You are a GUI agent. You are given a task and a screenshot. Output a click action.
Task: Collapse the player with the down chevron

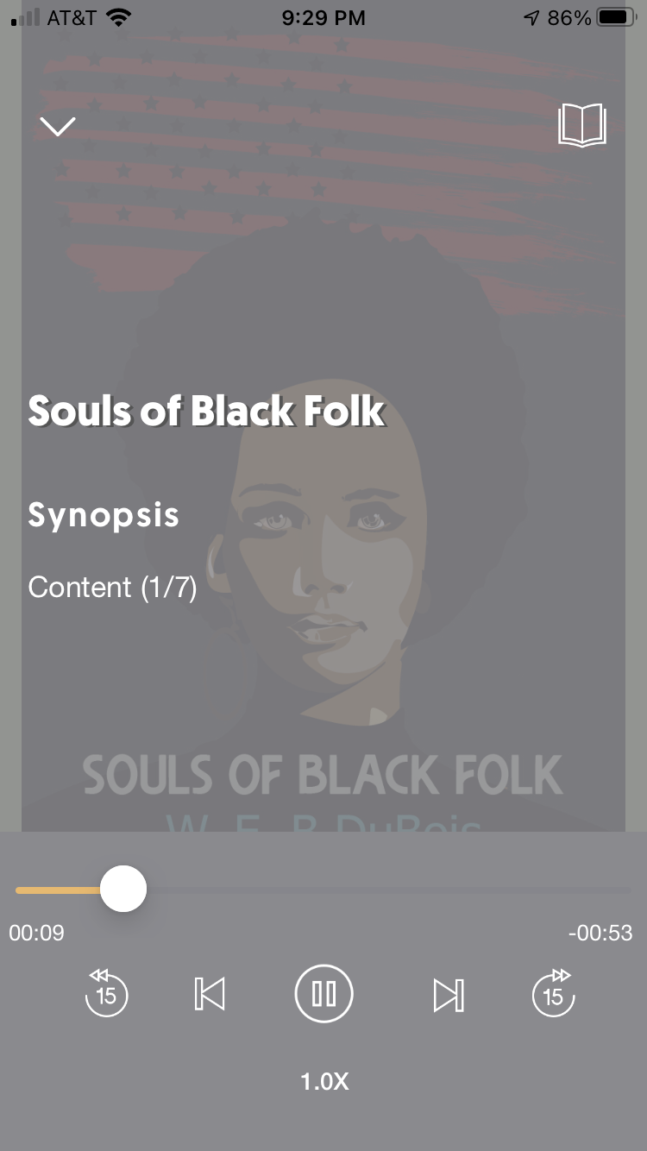click(58, 126)
